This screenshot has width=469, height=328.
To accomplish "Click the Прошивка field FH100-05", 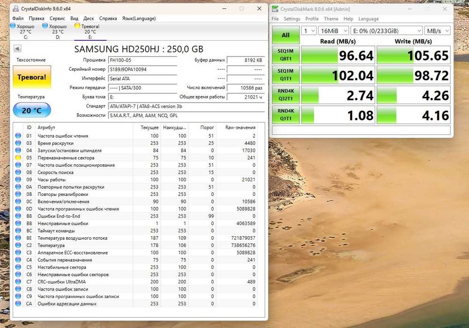I will 142,60.
